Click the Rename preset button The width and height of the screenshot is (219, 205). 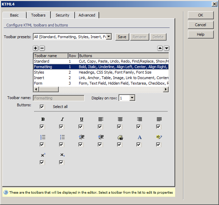point(140,37)
